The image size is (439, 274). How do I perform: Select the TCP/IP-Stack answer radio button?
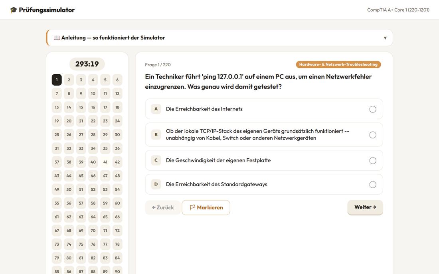373,135
